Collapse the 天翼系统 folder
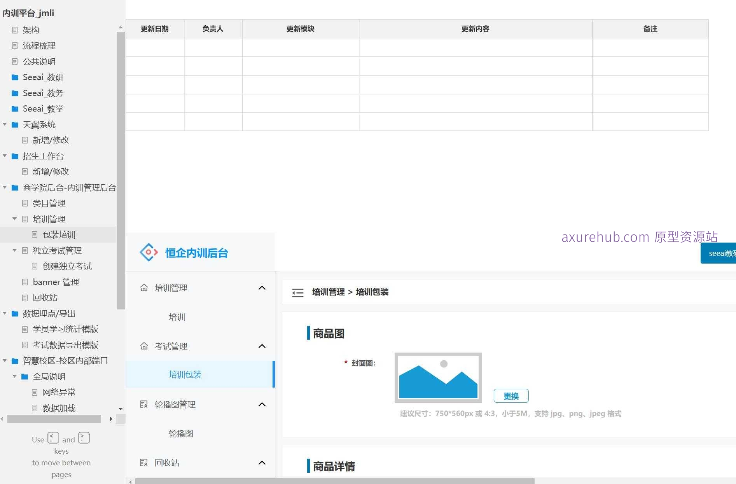The width and height of the screenshot is (736, 484). pyautogui.click(x=5, y=124)
